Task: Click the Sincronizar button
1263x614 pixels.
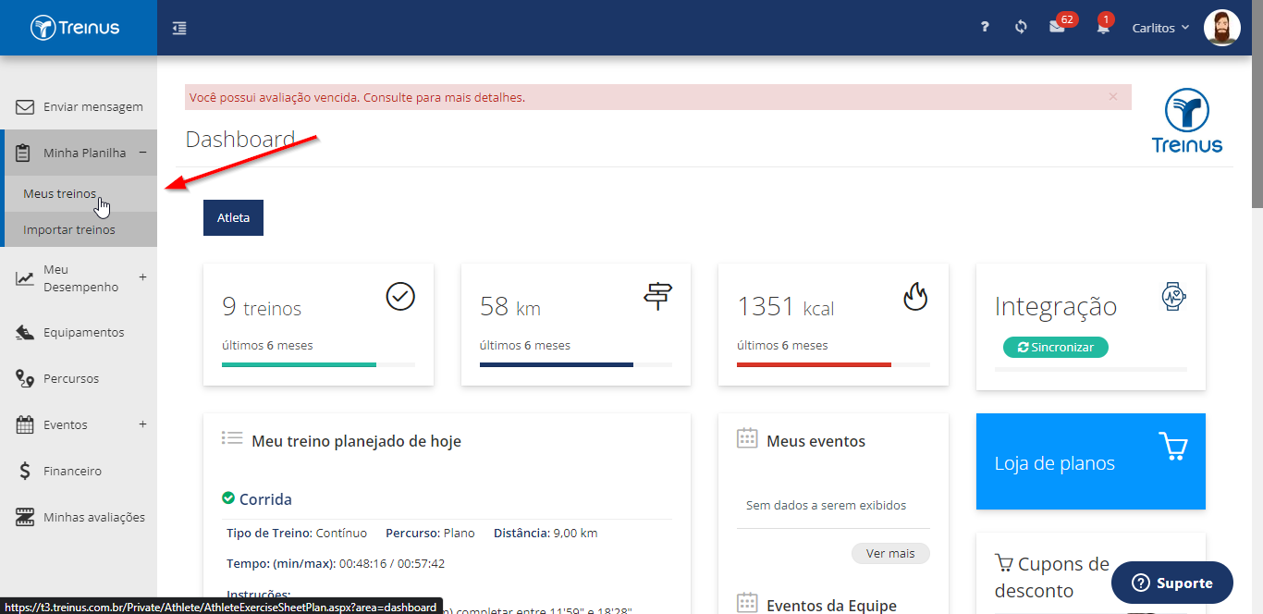Action: tap(1056, 347)
